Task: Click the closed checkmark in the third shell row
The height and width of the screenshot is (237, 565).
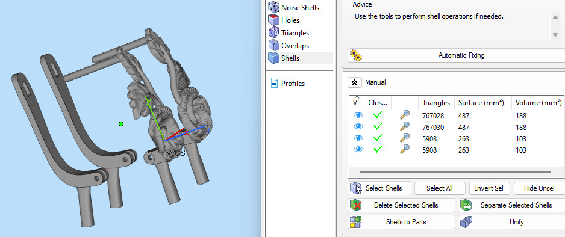Action: (x=378, y=138)
